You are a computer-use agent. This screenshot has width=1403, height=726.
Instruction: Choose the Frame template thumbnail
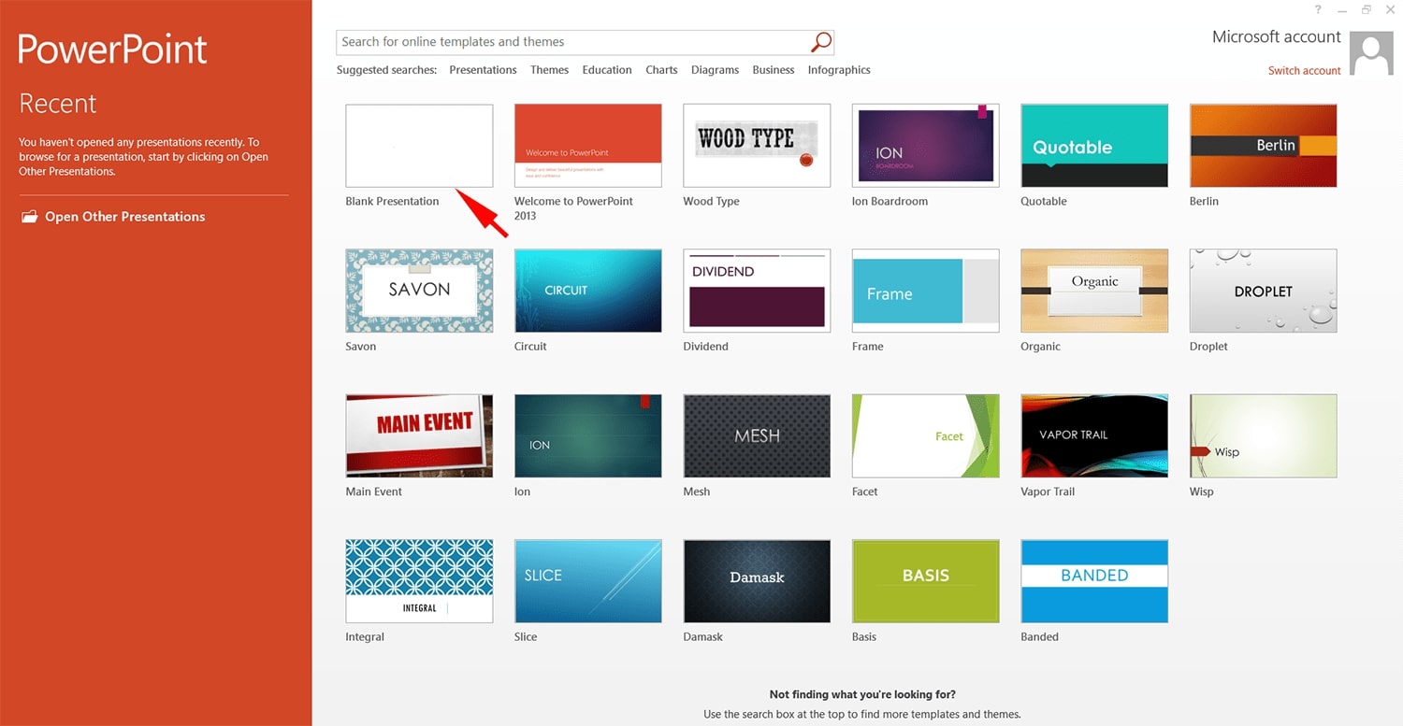(926, 291)
